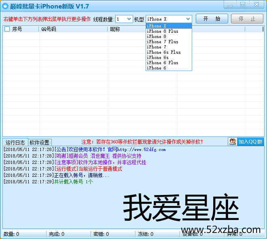267x239 pixels.
Task: Collapse the iPhone model dropdown arrow
Action: pyautogui.click(x=188, y=19)
